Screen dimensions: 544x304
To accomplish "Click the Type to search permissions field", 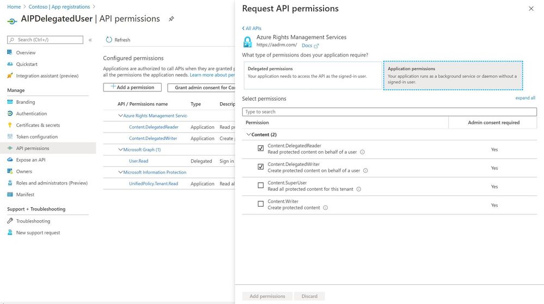I will (389, 111).
